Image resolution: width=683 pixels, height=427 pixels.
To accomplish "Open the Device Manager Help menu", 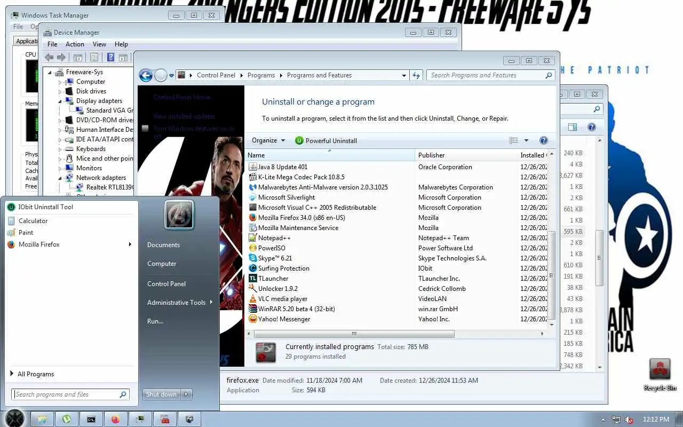I will click(121, 44).
